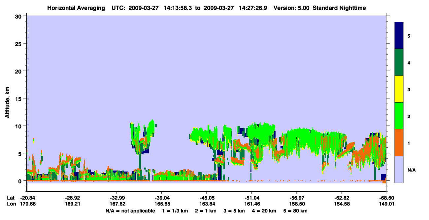This screenshot has height=220, width=429.
Task: Click the 'Lon' axis row label
Action: (11, 204)
